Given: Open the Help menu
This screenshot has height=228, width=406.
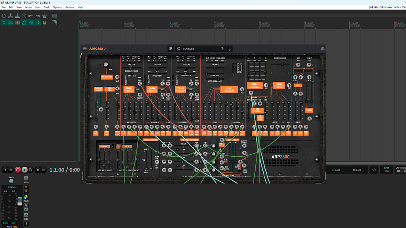Looking at the screenshot, I should (x=80, y=8).
